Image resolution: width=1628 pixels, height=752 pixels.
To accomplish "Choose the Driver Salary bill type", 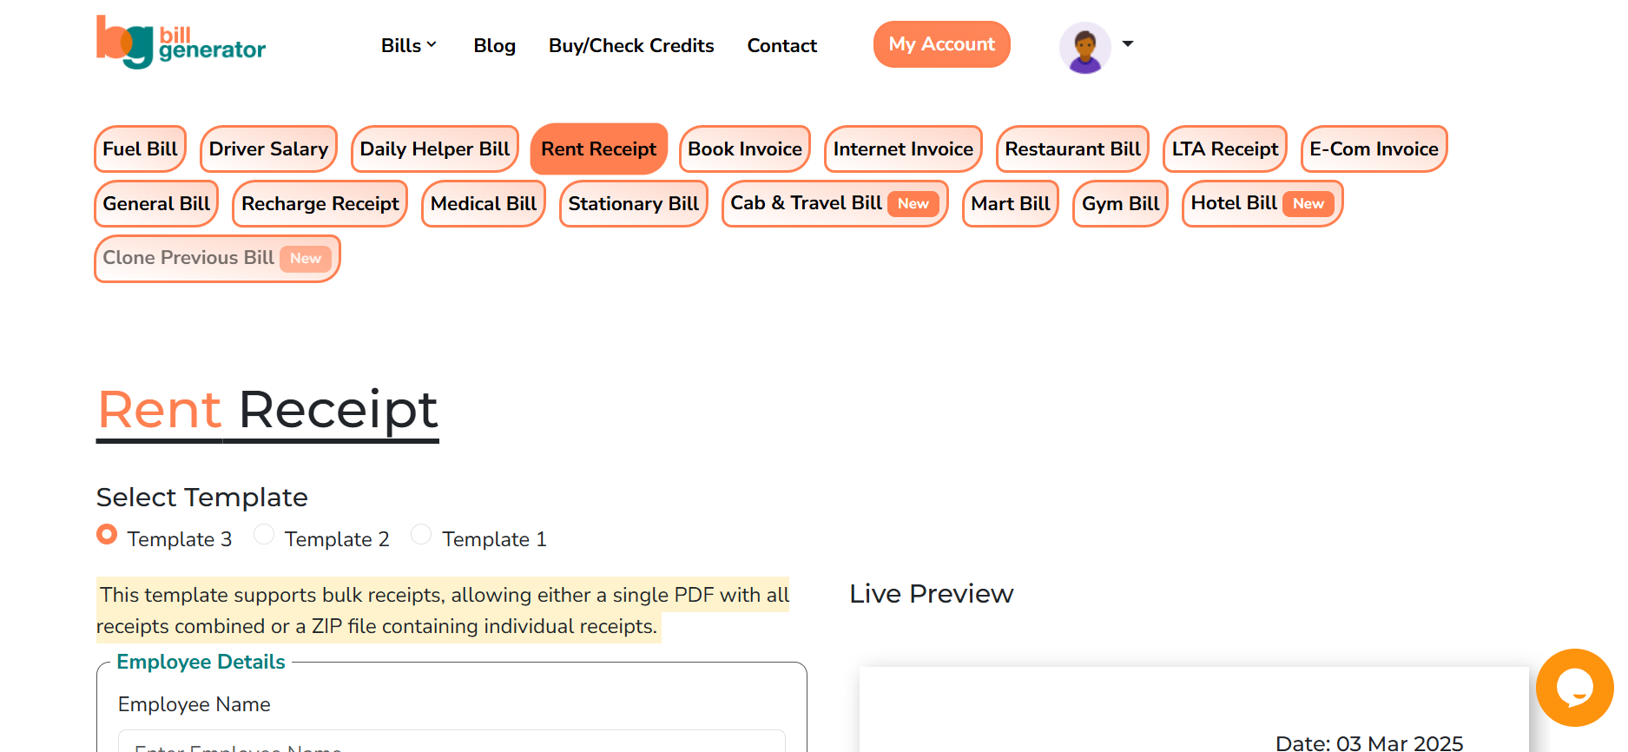I will pos(268,148).
